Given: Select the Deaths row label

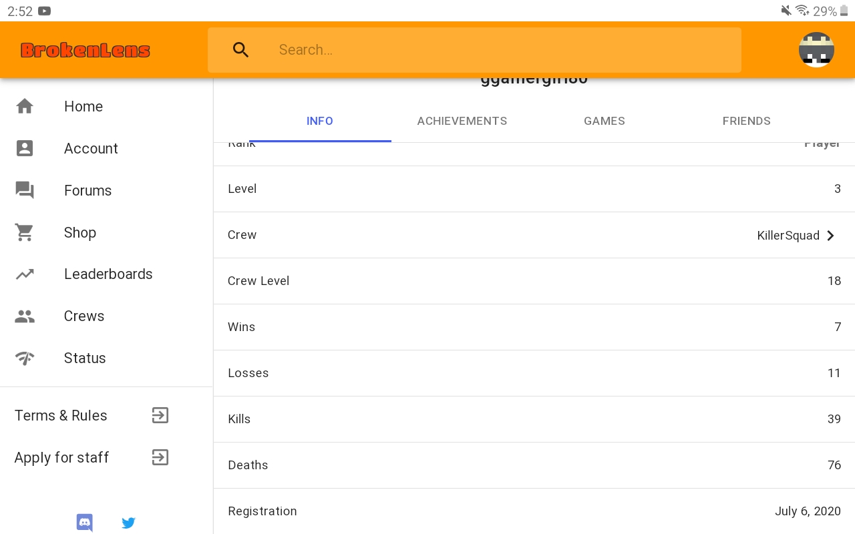Looking at the screenshot, I should (x=248, y=465).
